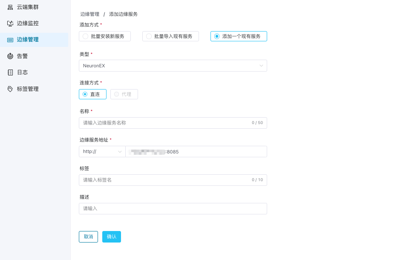Expand the http:// protocol dropdown
The height and width of the screenshot is (260, 415).
102,152
